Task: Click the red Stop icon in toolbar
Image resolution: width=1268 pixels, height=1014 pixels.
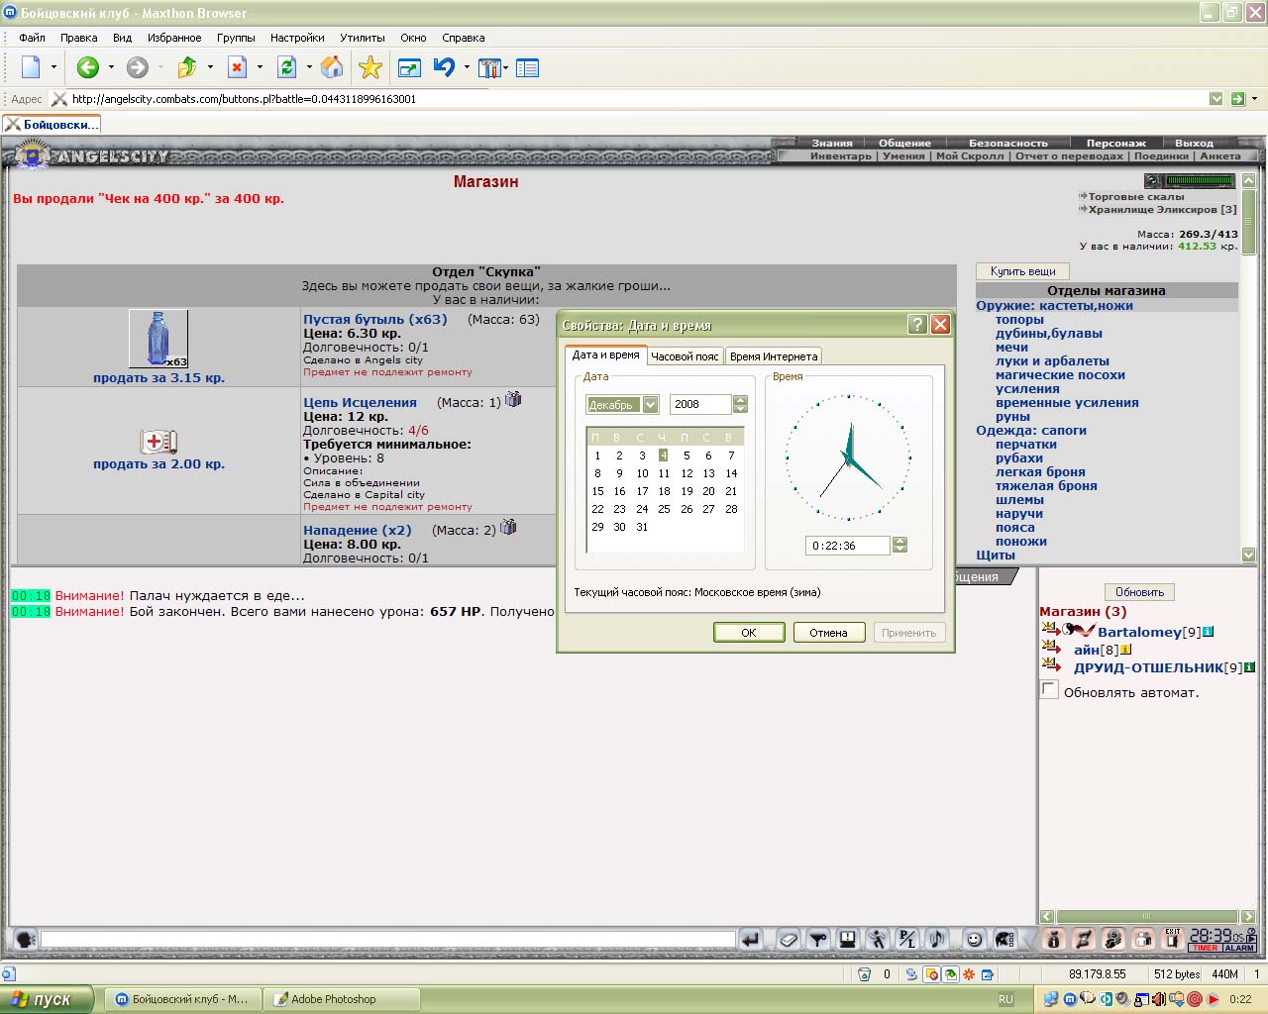Action: click(237, 67)
